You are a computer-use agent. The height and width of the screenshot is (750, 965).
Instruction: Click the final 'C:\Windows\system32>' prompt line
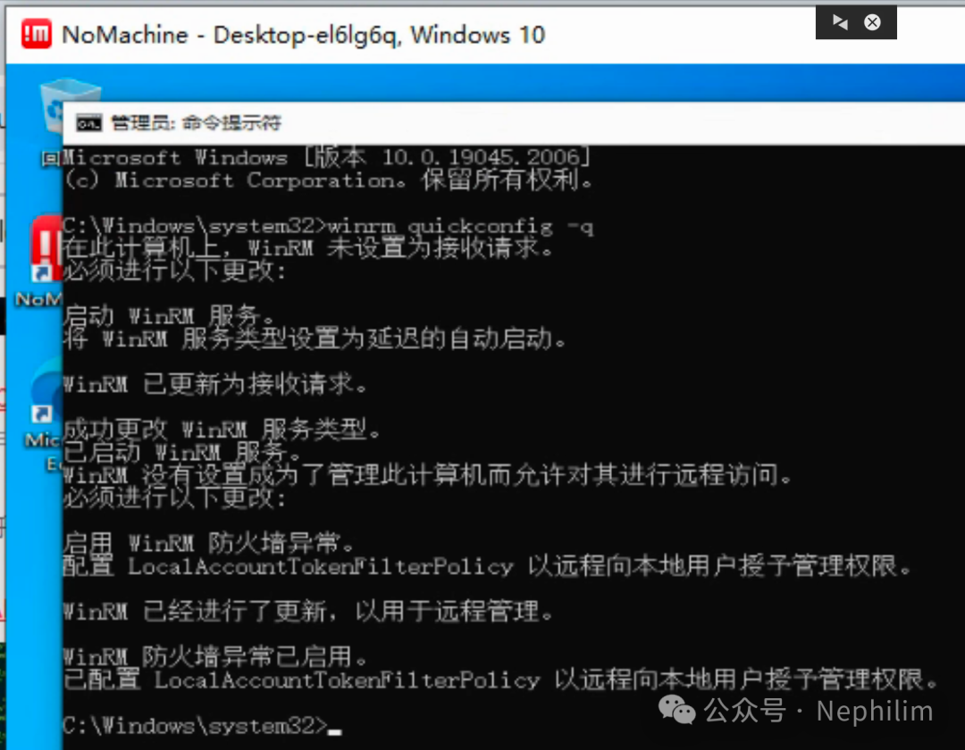203,726
